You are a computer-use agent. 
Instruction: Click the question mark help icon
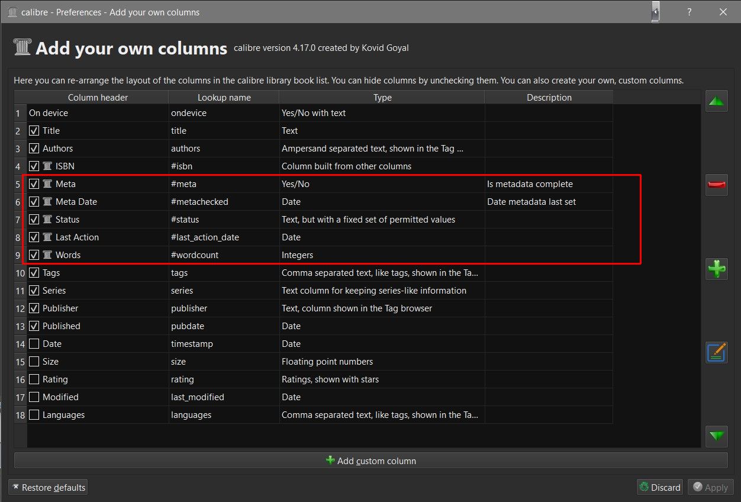pos(689,12)
